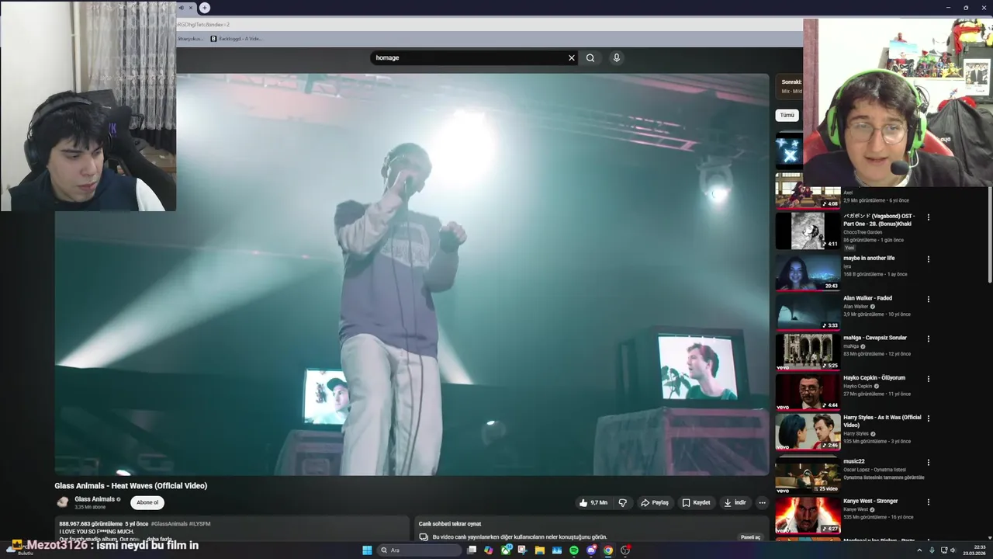Select the Tümü filter chip
The width and height of the screenshot is (993, 559).
coord(787,115)
